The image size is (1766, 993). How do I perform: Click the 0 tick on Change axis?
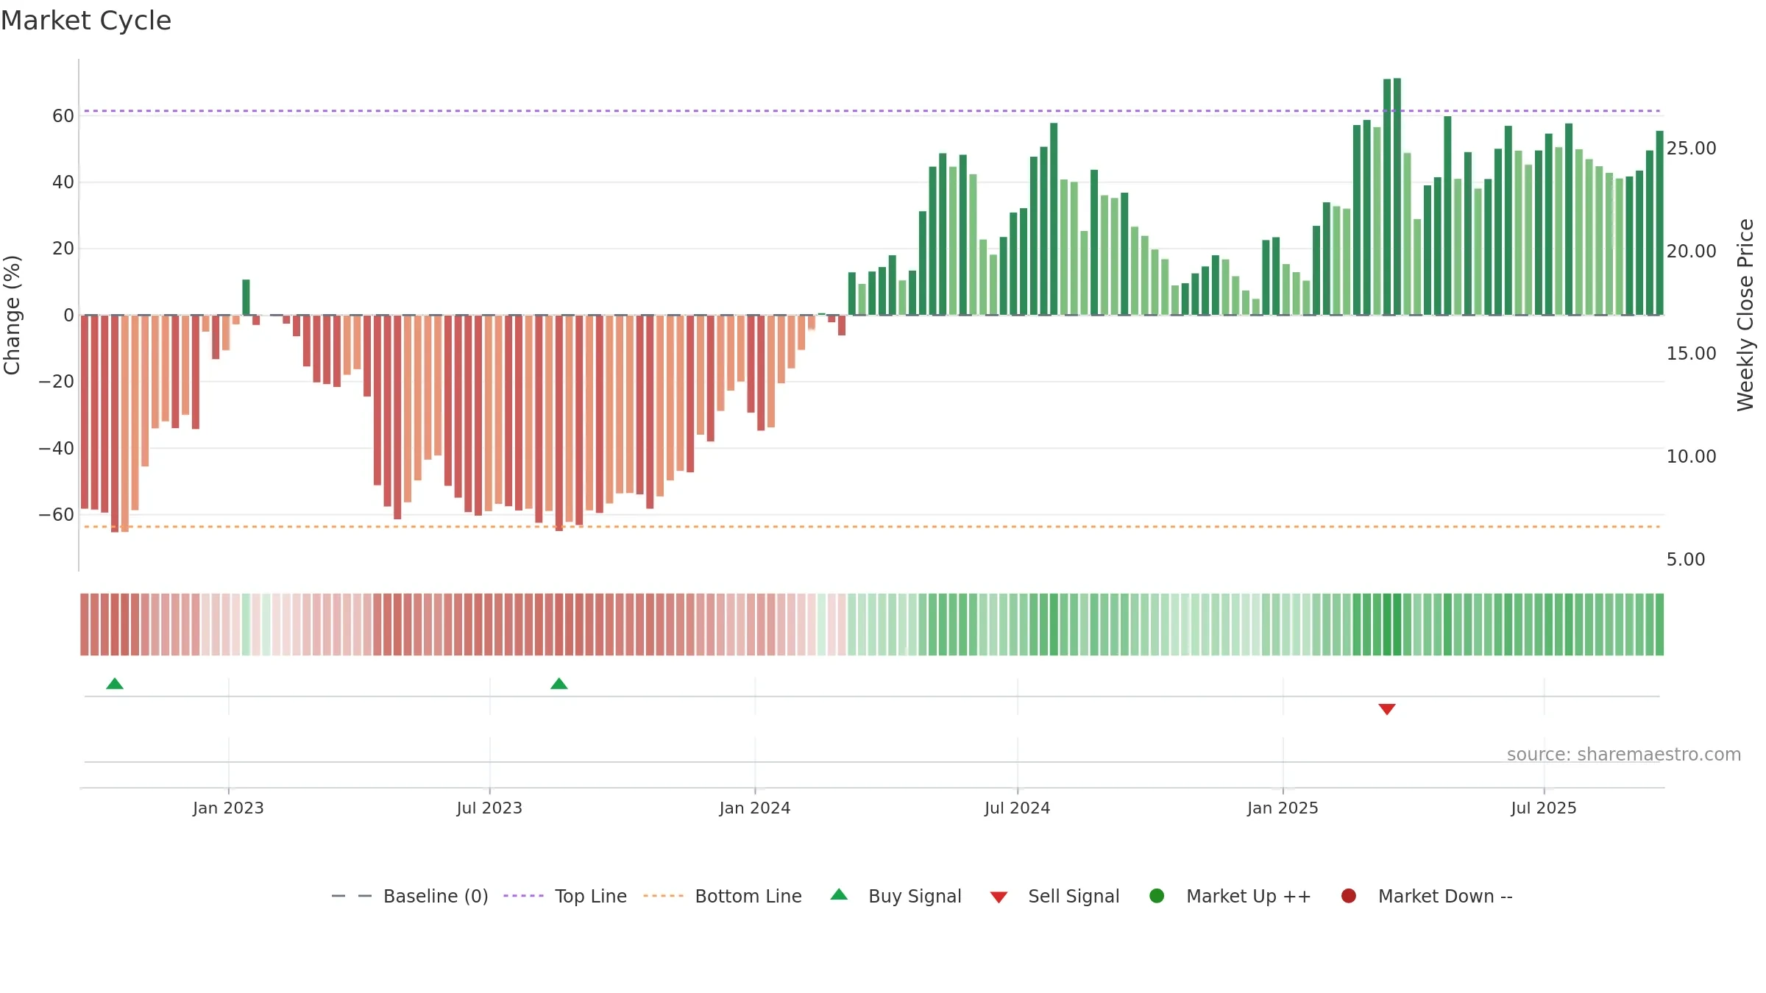[69, 316]
